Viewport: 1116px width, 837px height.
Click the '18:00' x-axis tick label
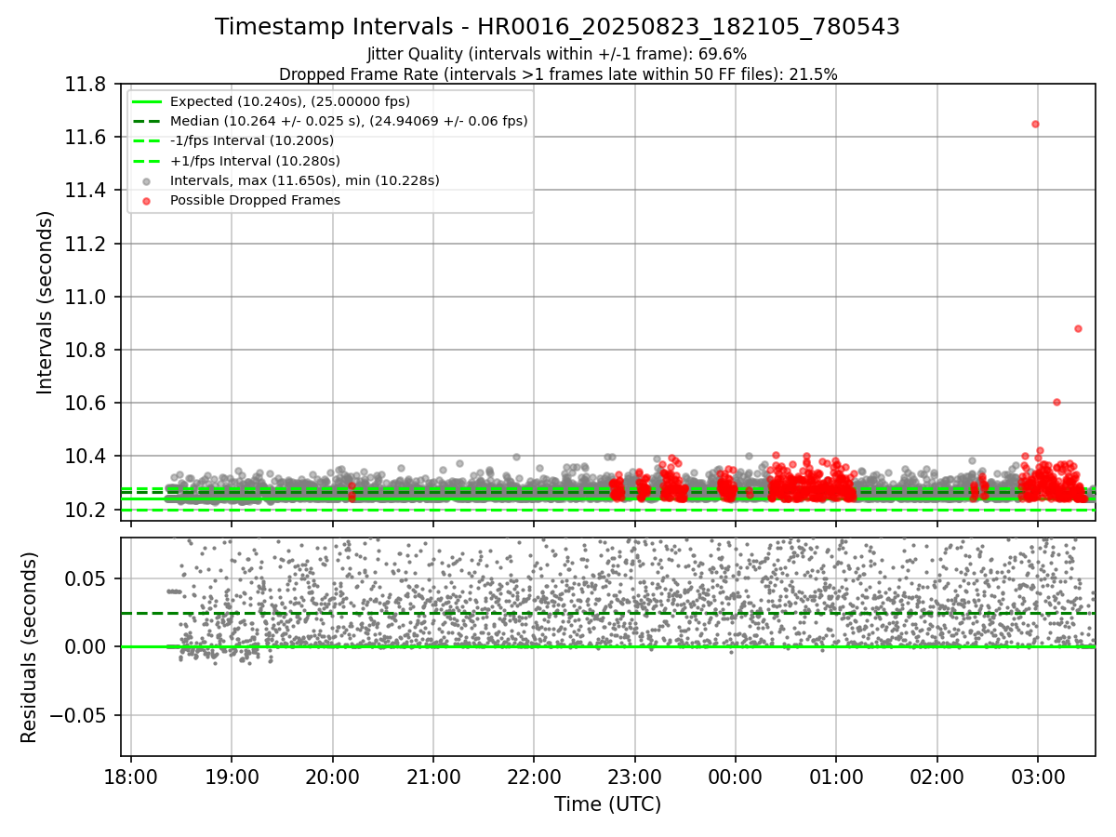tap(131, 777)
